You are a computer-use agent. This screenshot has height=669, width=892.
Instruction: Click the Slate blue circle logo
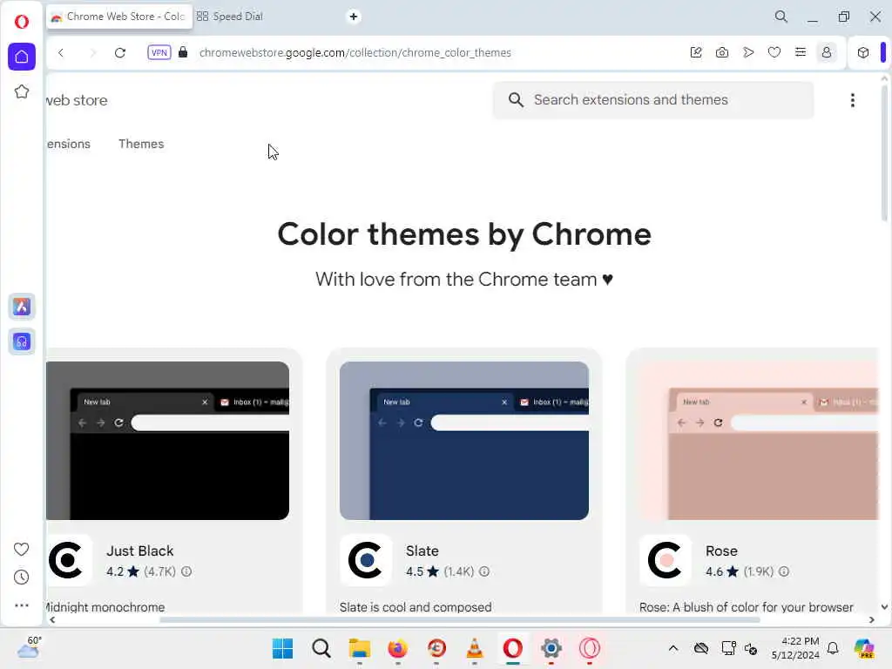point(366,560)
